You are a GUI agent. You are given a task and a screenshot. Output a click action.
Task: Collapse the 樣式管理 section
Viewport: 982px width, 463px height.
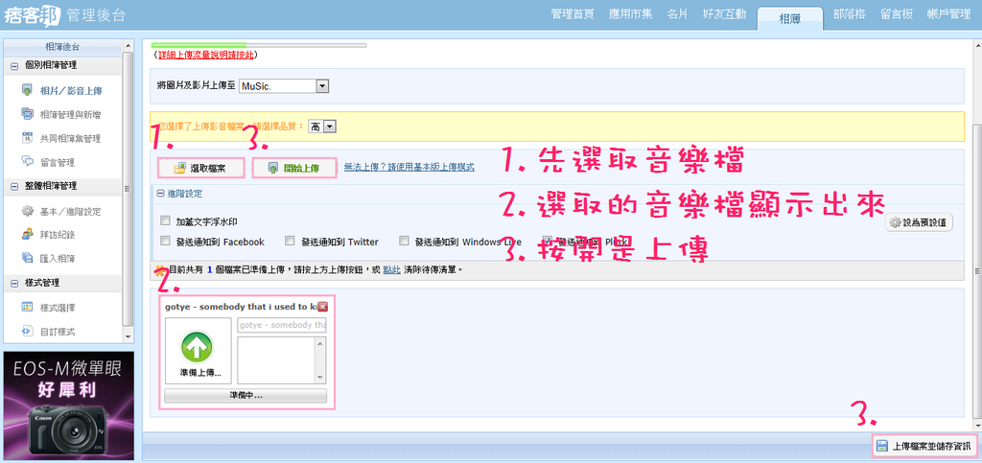coord(14,284)
